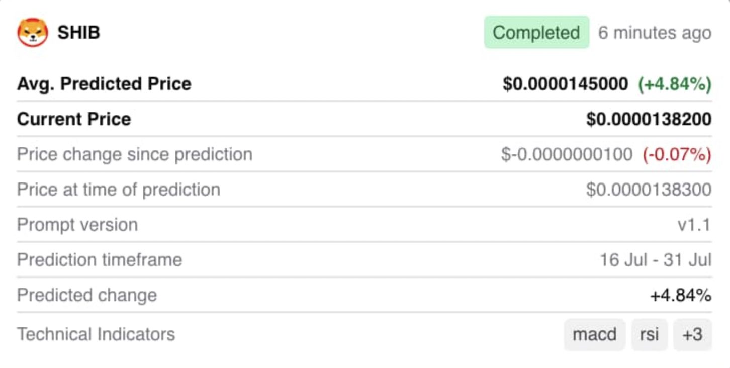730x368 pixels.
Task: Click the Current Price label
Action: click(74, 119)
